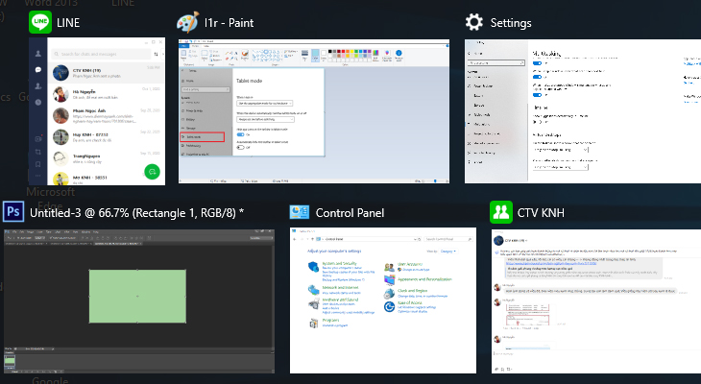The width and height of the screenshot is (701, 384).
Task: Open the Huy KNH - 87232 chat row
Action: [106, 136]
